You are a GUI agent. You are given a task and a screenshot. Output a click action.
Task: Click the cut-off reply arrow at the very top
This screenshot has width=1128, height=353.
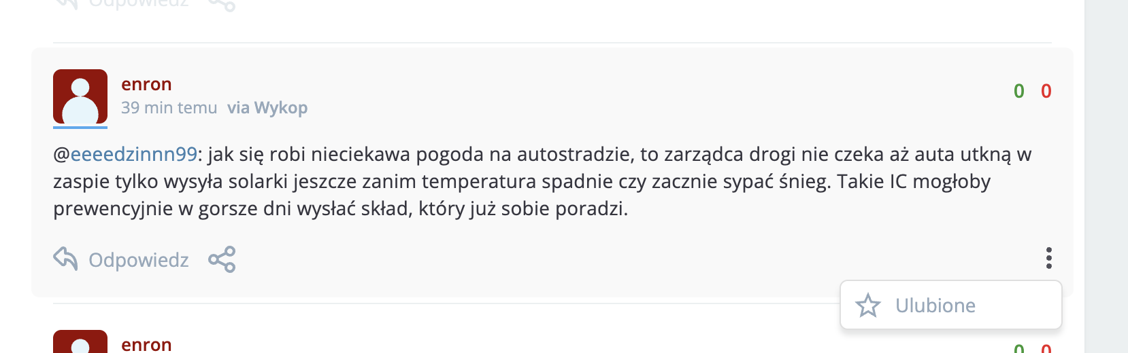66,3
